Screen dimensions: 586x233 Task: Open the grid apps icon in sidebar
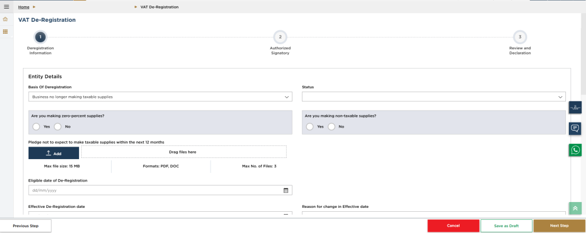[x=6, y=31]
